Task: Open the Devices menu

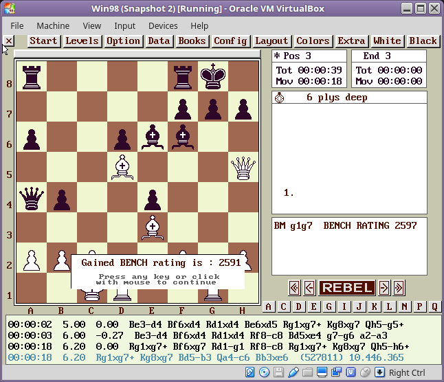Action: [x=163, y=25]
